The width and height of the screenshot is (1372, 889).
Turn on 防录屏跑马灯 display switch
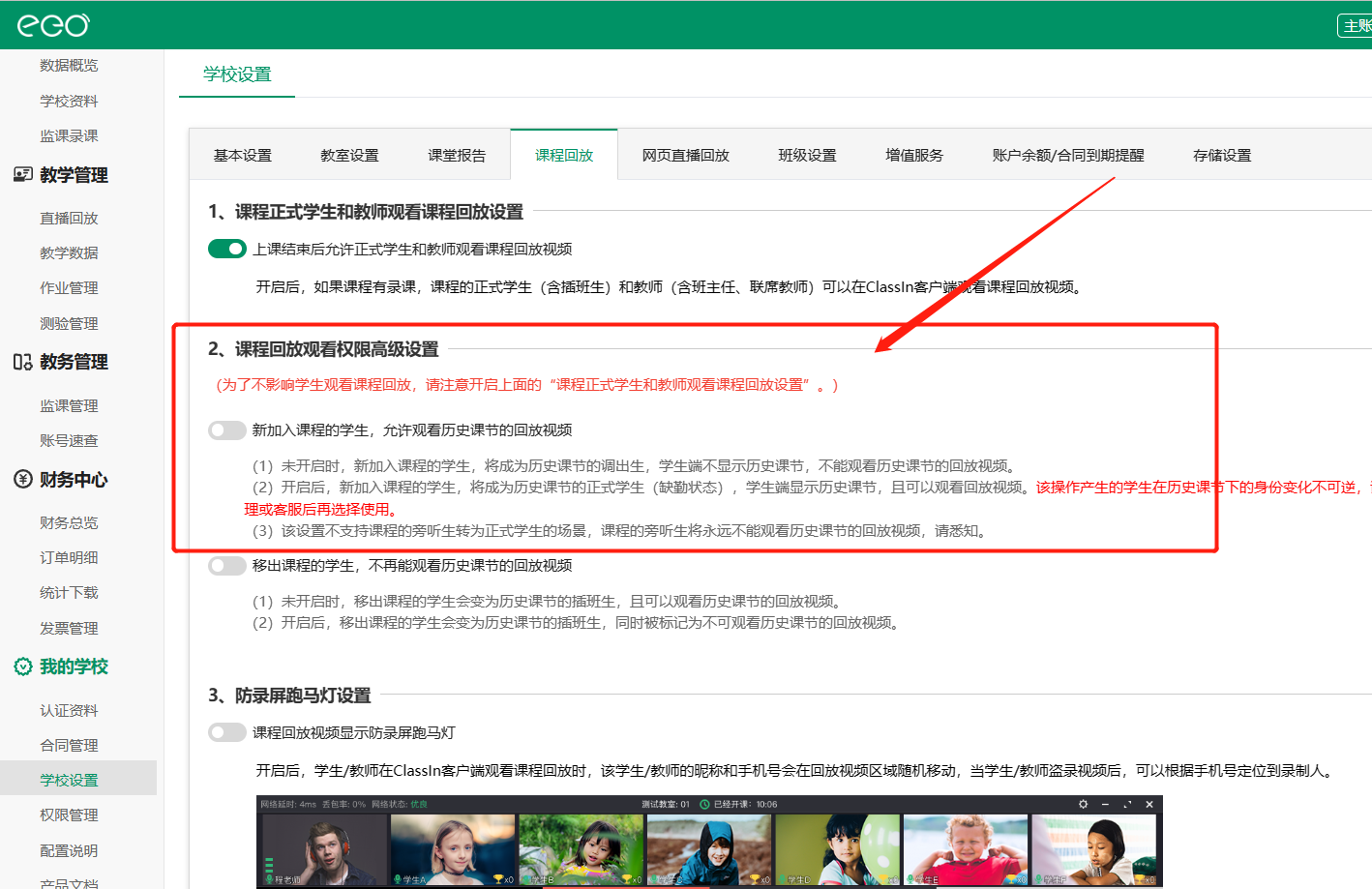227,732
